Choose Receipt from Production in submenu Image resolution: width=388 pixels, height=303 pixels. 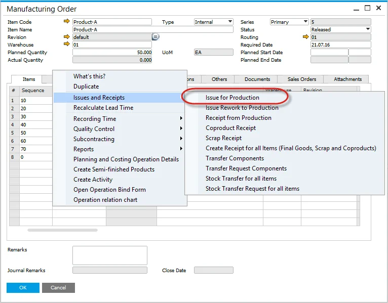238,118
